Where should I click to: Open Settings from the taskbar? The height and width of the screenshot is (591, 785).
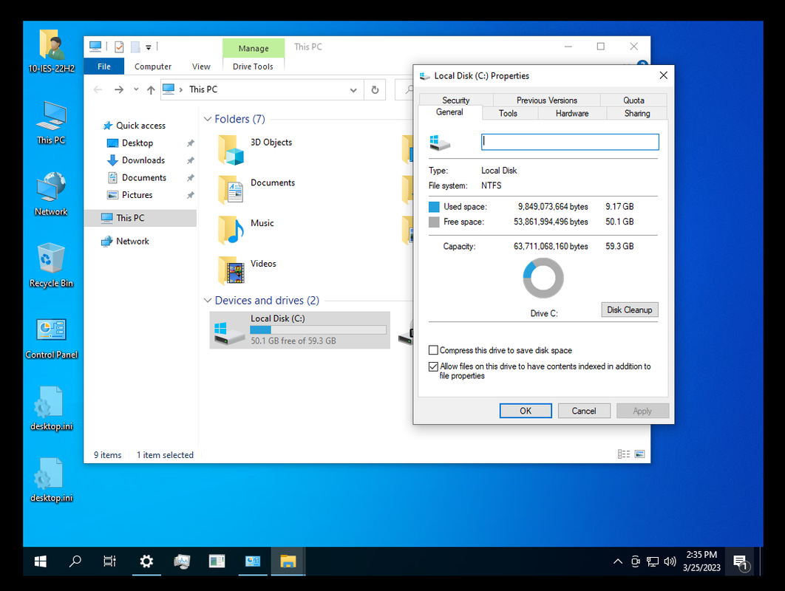click(146, 561)
